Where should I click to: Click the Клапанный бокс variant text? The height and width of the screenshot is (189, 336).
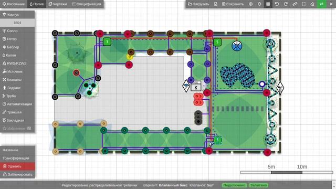coord(173,185)
